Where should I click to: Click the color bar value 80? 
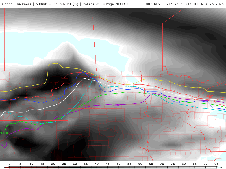coord(184,164)
